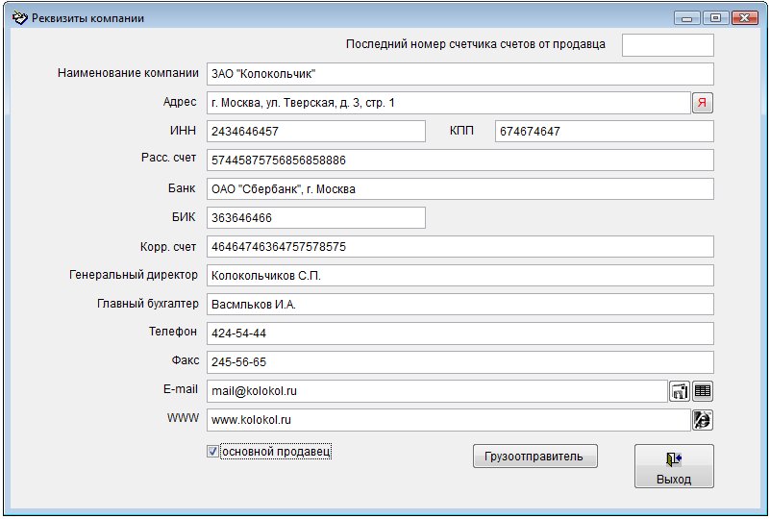Click the 'Генеральный директор' label

(x=134, y=275)
